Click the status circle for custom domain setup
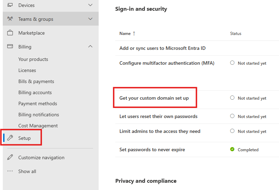 pyautogui.click(x=232, y=98)
